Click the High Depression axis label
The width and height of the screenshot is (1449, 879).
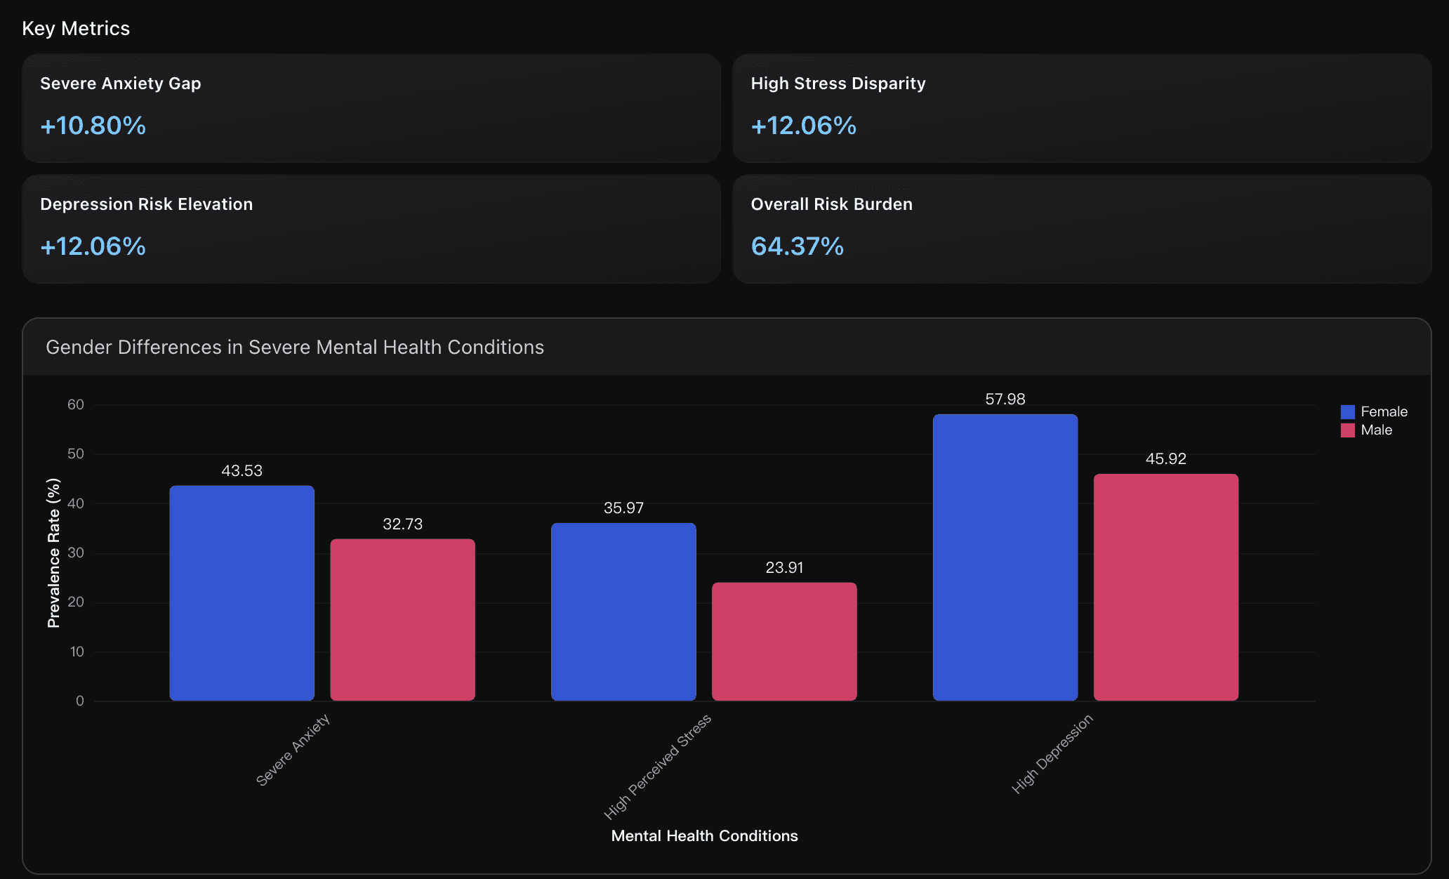pos(1052,753)
